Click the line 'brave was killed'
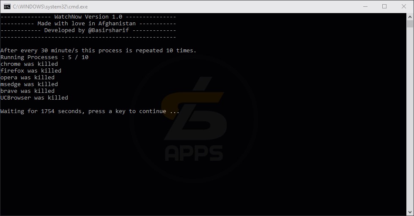 [x=27, y=91]
